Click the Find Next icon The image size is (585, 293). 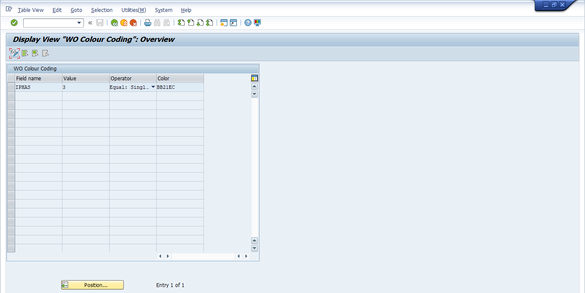coord(167,22)
